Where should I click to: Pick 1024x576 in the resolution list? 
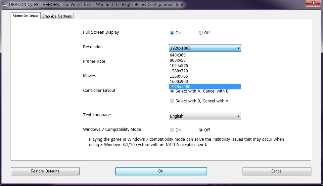tap(179, 66)
